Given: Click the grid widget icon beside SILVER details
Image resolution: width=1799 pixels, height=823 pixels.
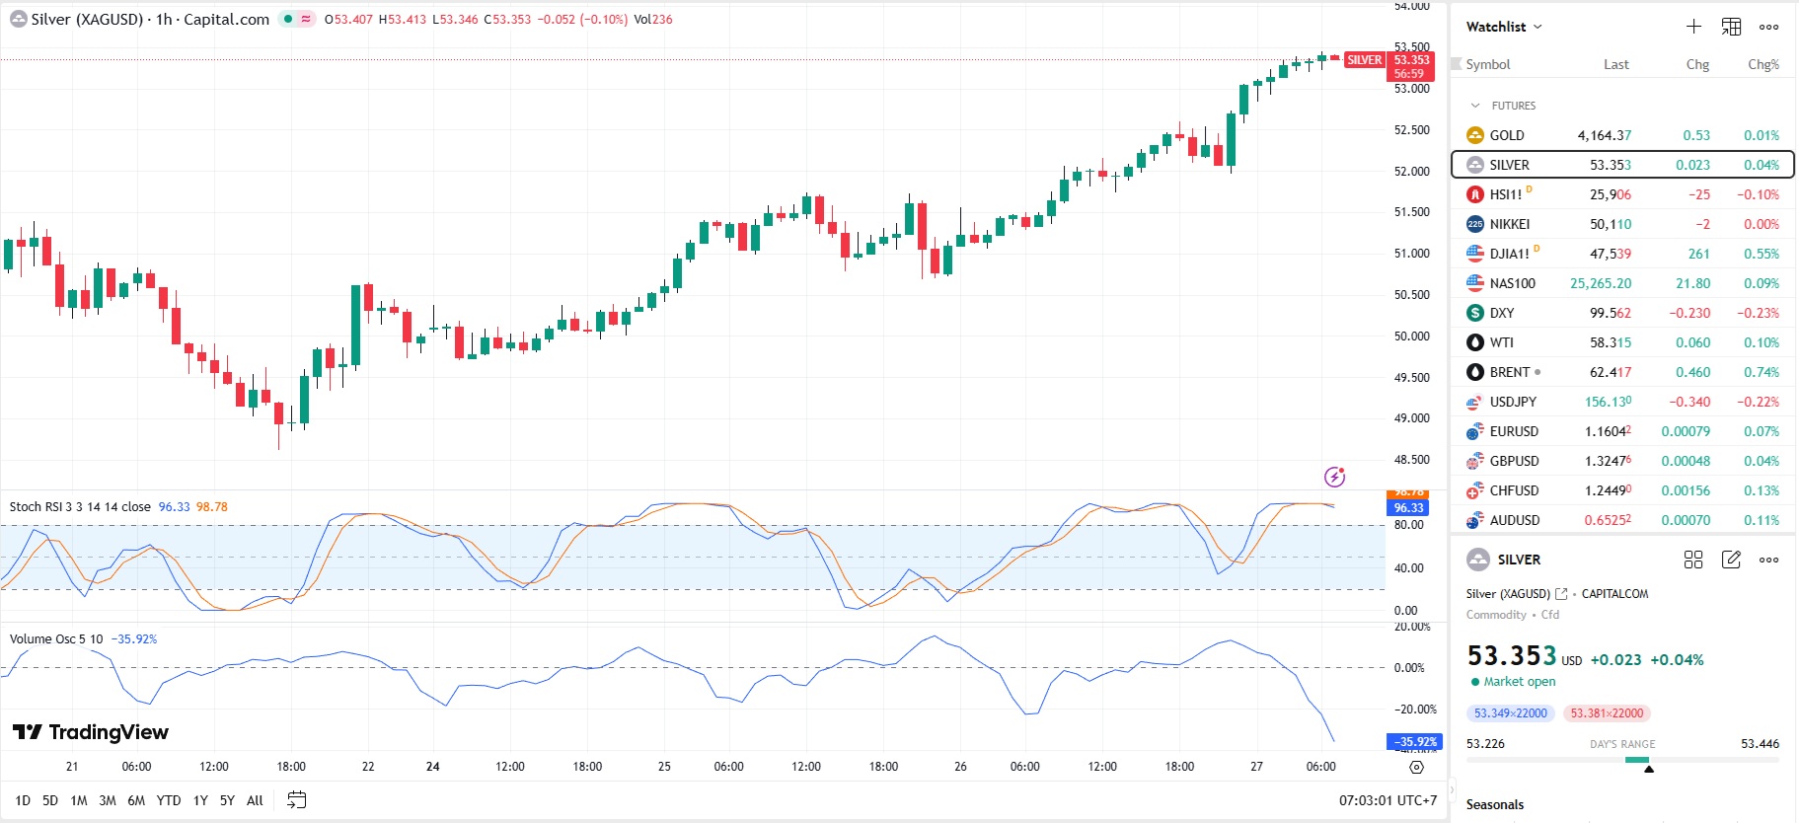Looking at the screenshot, I should coord(1693,560).
